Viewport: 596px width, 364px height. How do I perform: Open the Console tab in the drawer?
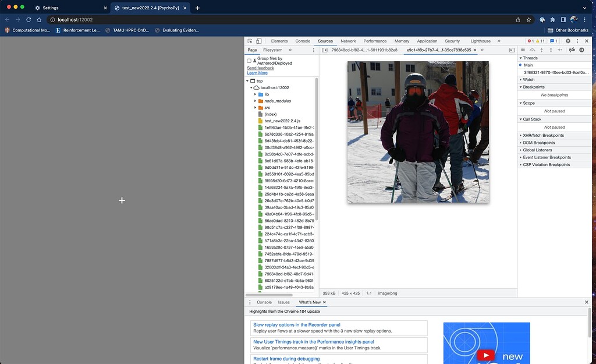coord(264,302)
